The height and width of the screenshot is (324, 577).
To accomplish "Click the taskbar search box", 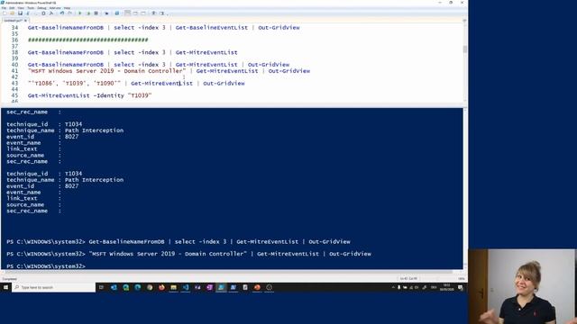I will [54, 287].
